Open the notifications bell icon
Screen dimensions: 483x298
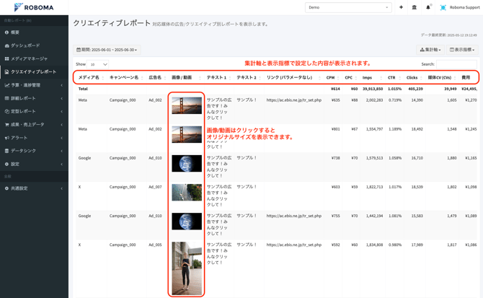tap(428, 7)
